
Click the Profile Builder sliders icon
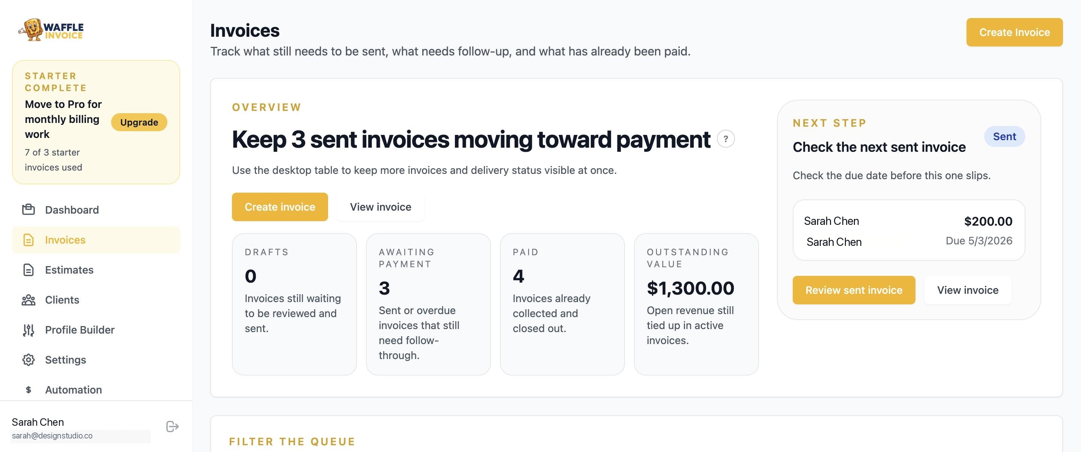tap(28, 330)
